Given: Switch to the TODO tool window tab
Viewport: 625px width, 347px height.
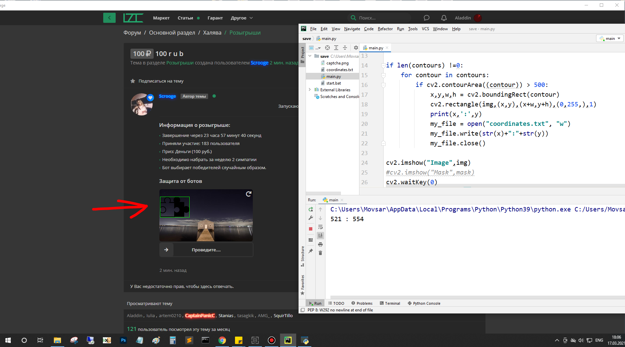Looking at the screenshot, I should (x=336, y=303).
